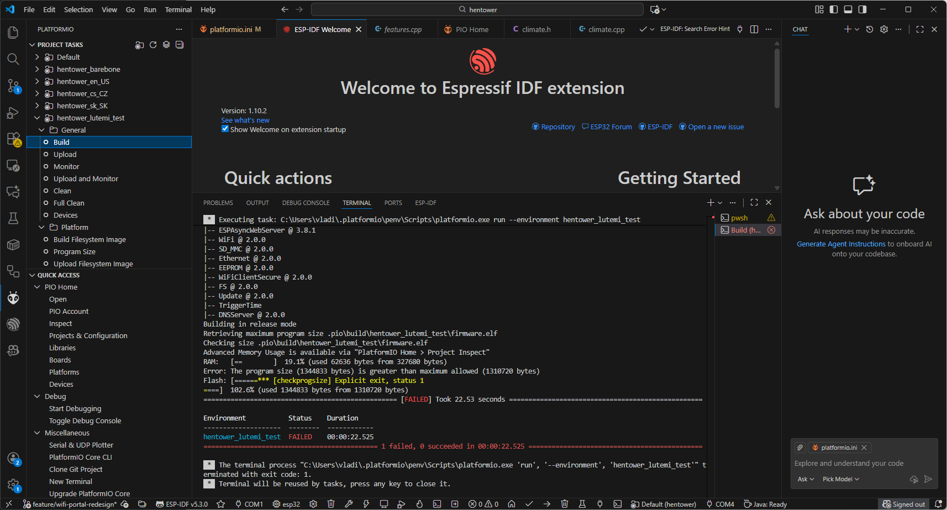Open the ESP32 Forum link

607,127
